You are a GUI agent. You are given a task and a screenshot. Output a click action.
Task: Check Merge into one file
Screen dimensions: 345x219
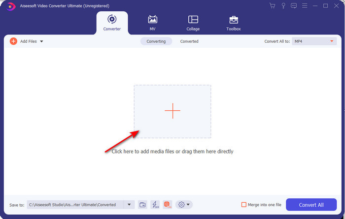pos(244,205)
